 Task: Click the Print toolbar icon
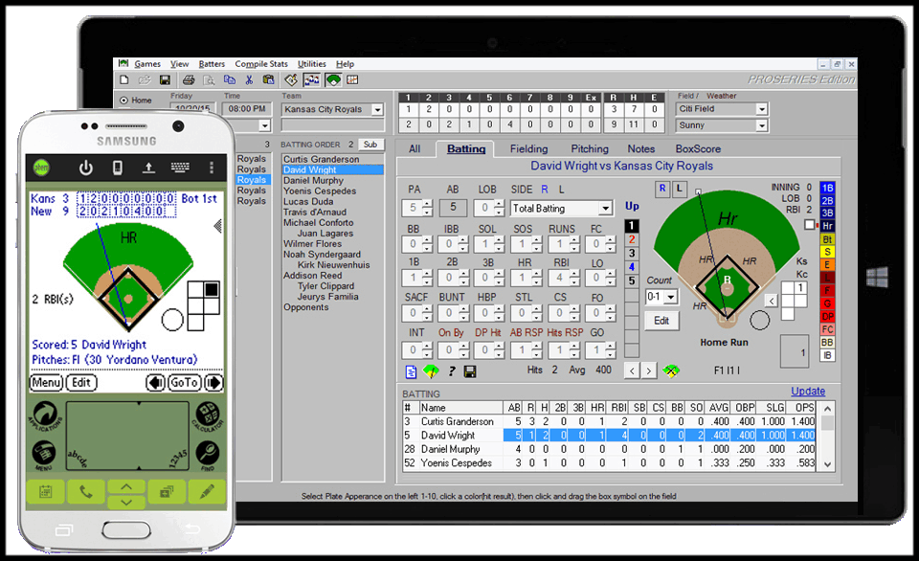pyautogui.click(x=189, y=79)
